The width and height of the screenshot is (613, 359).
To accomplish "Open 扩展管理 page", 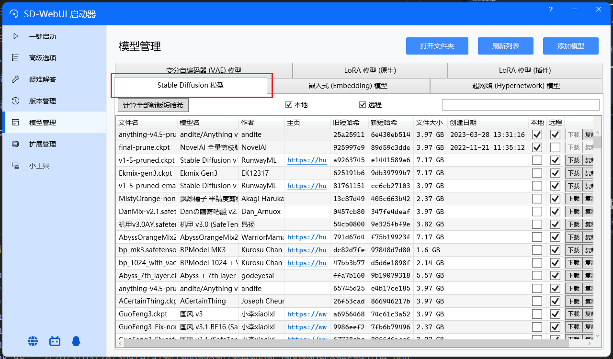I will coord(54,144).
